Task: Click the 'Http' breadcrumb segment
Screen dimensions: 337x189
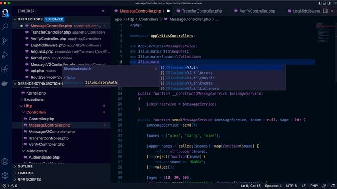Action: click(130, 19)
